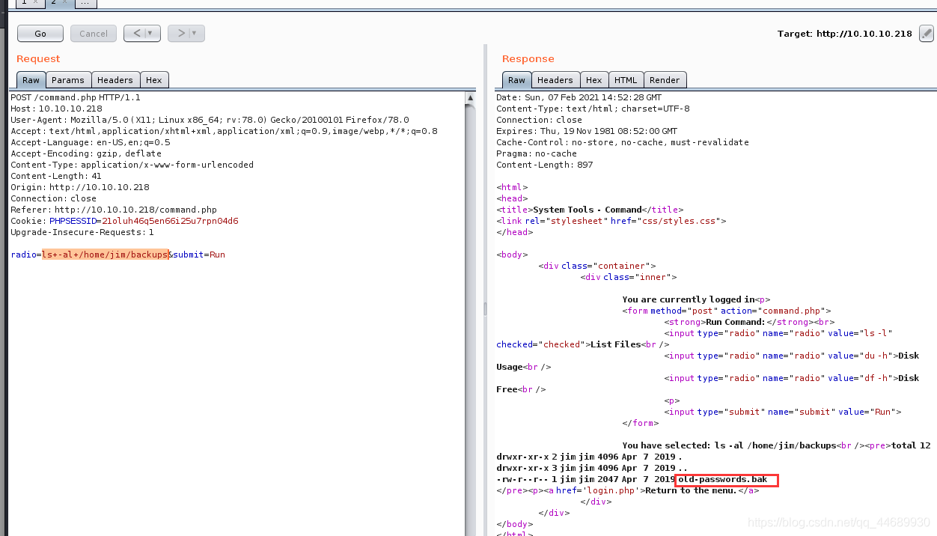Click the Pragma: no-cache response line

(x=537, y=153)
